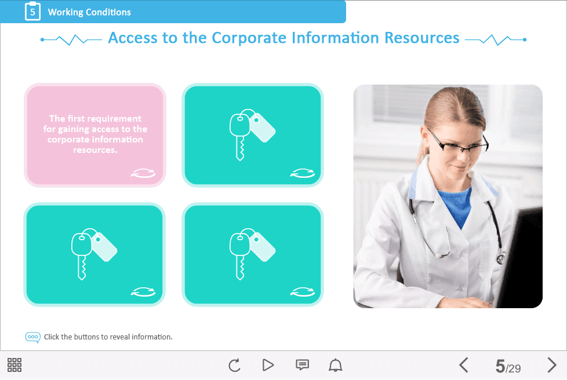Flip the bottom-right teal card via arrows
The image size is (567, 380).
(x=301, y=291)
